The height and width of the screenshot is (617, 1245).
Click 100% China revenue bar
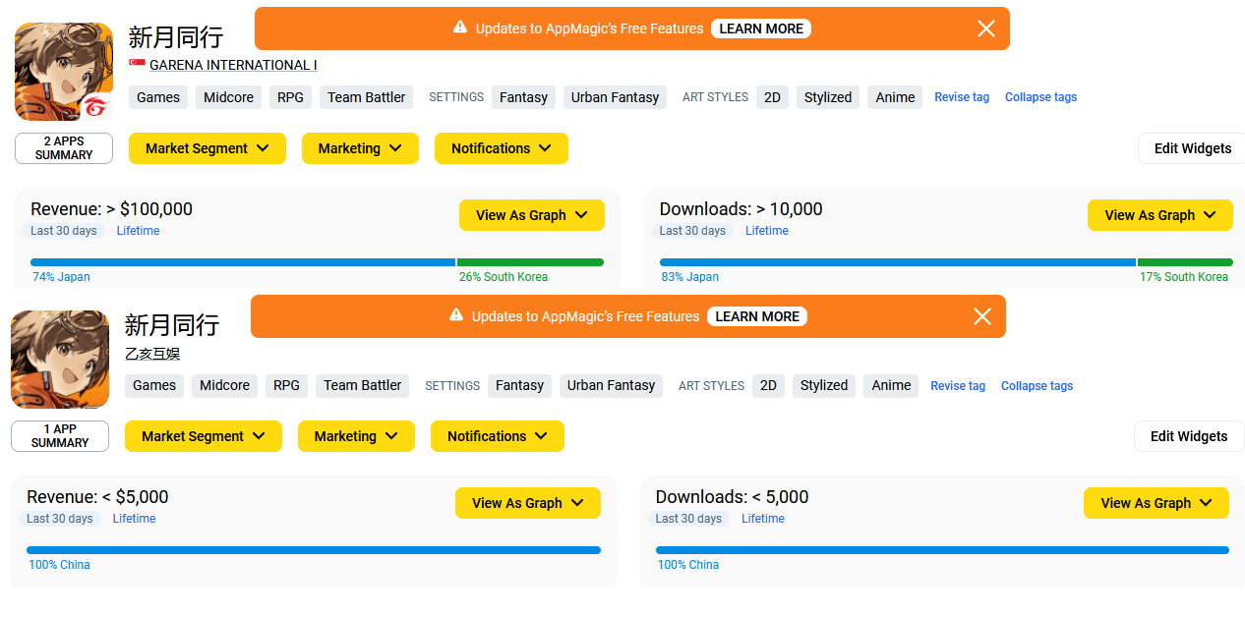pos(314,550)
